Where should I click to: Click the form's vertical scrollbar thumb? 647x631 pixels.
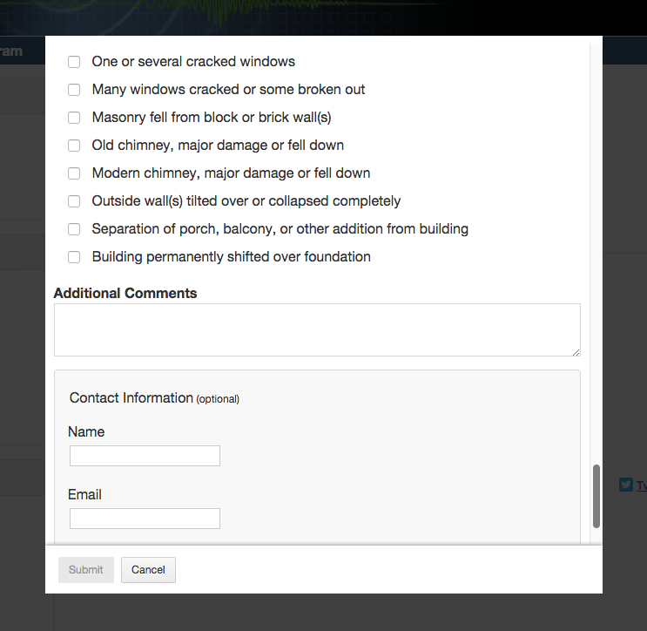click(596, 496)
